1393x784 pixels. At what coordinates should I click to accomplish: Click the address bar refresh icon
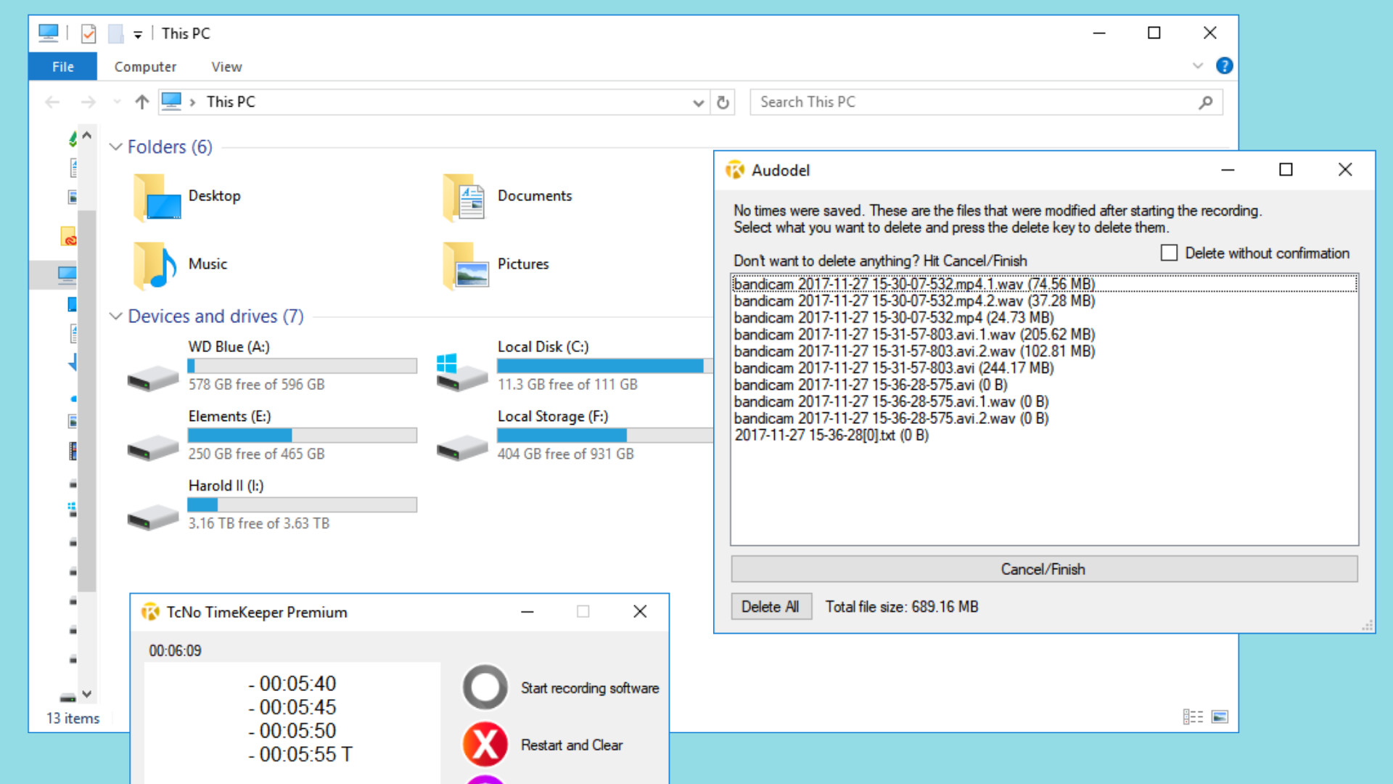[723, 102]
